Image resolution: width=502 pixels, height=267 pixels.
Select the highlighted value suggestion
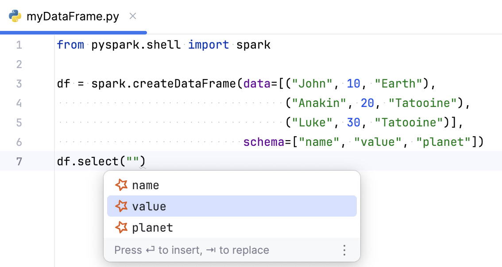click(x=148, y=206)
